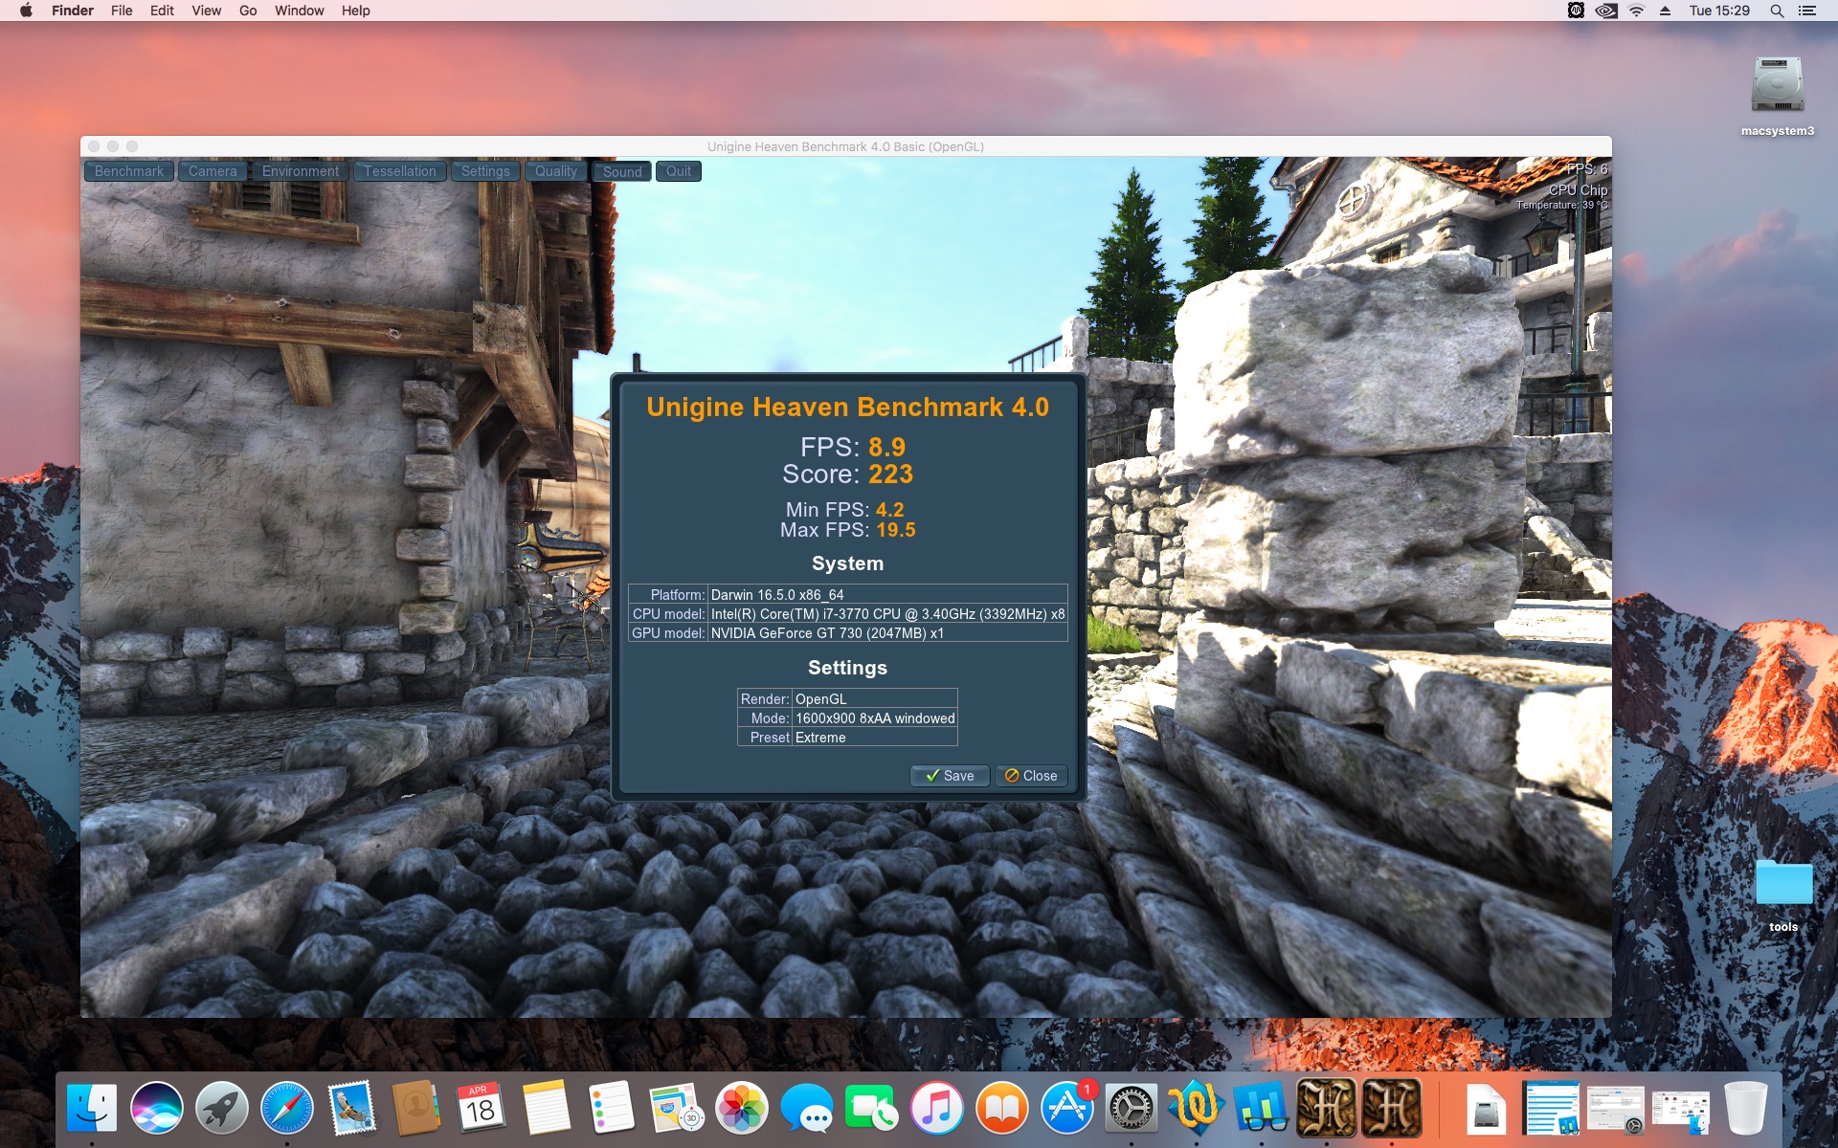Save the benchmark results
1838x1148 pixels.
(950, 776)
